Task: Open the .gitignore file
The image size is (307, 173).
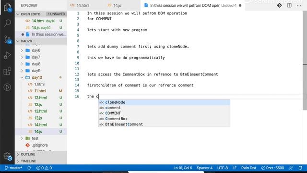Action: pyautogui.click(x=41, y=145)
